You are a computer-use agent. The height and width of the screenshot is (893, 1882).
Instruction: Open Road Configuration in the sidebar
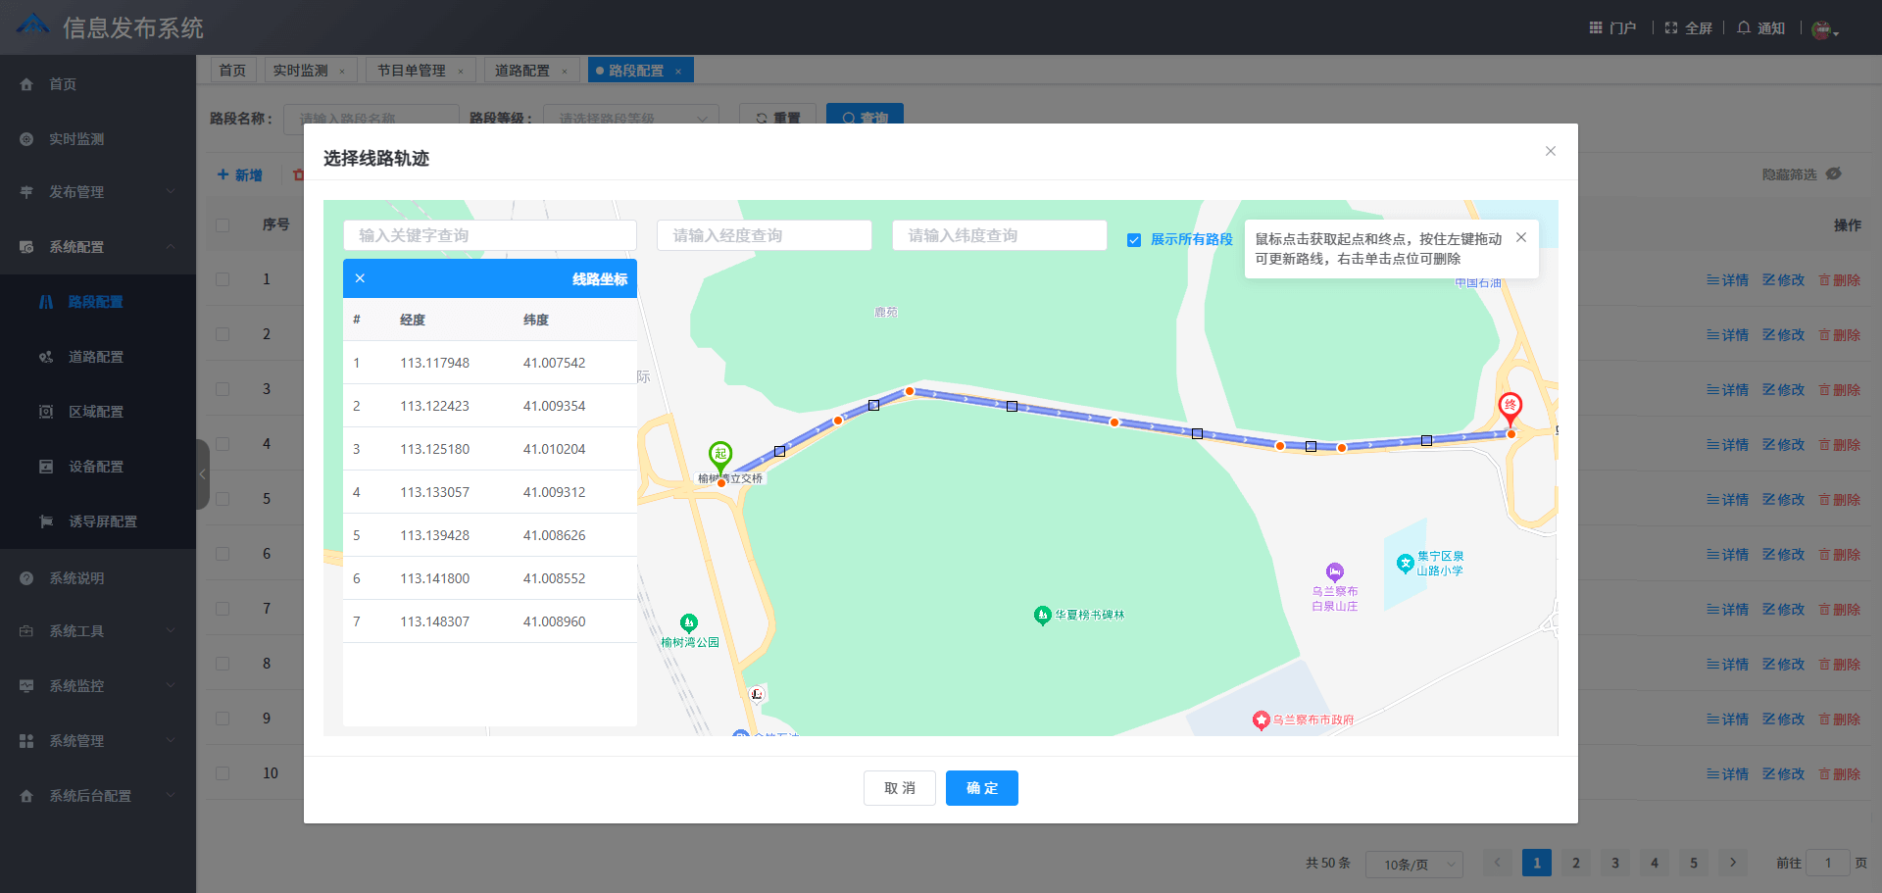click(x=96, y=357)
